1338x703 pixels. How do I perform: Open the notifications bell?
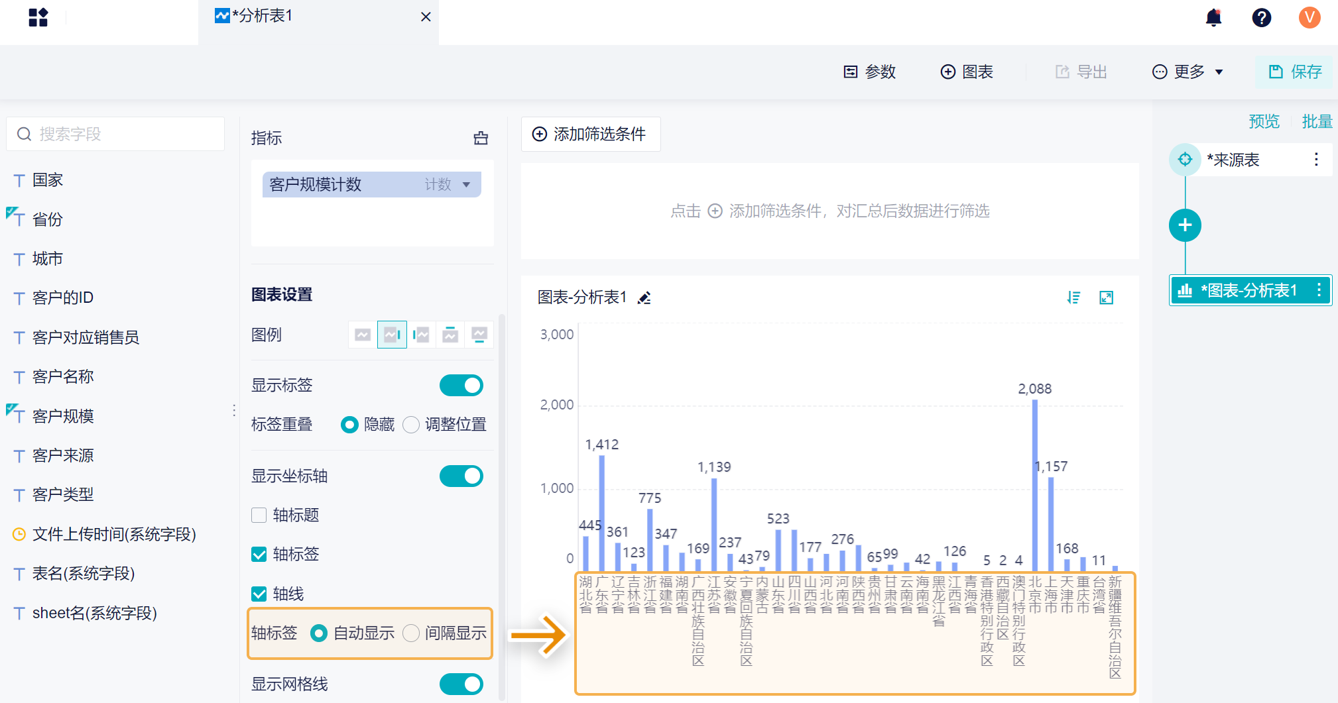(x=1213, y=17)
